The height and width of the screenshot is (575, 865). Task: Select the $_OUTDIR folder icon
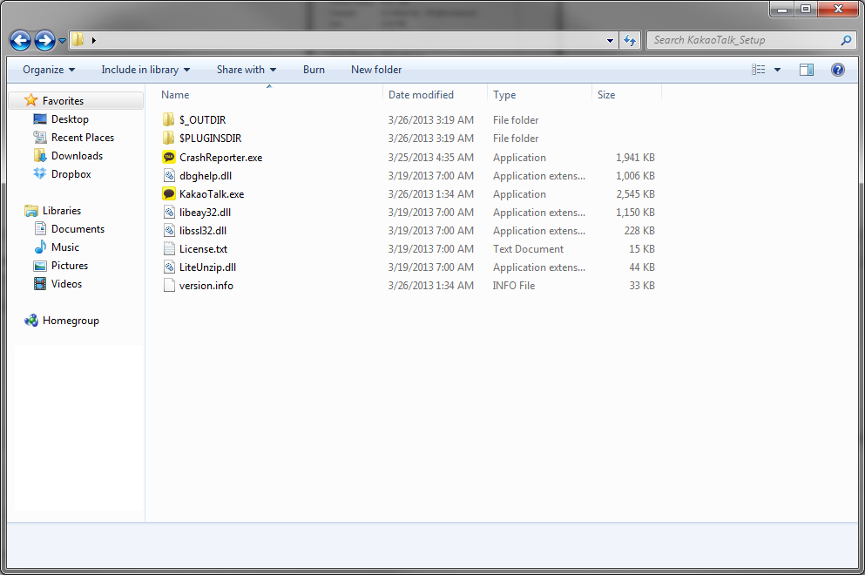[x=169, y=120]
